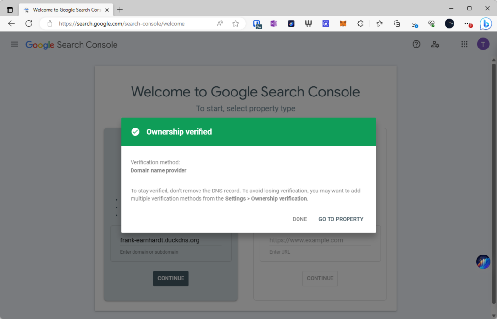Click GO TO PROPERTY in the dialog

pos(341,219)
